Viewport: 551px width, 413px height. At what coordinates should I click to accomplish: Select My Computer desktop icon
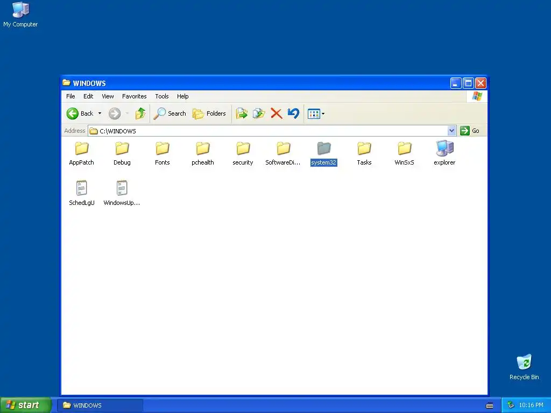pyautogui.click(x=20, y=15)
